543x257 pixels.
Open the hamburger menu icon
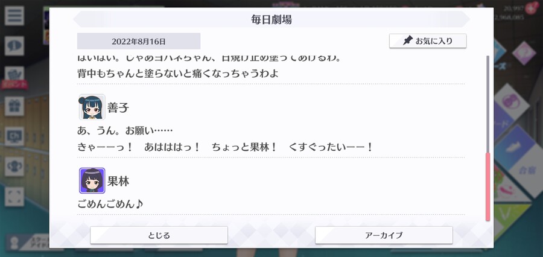pyautogui.click(x=14, y=16)
